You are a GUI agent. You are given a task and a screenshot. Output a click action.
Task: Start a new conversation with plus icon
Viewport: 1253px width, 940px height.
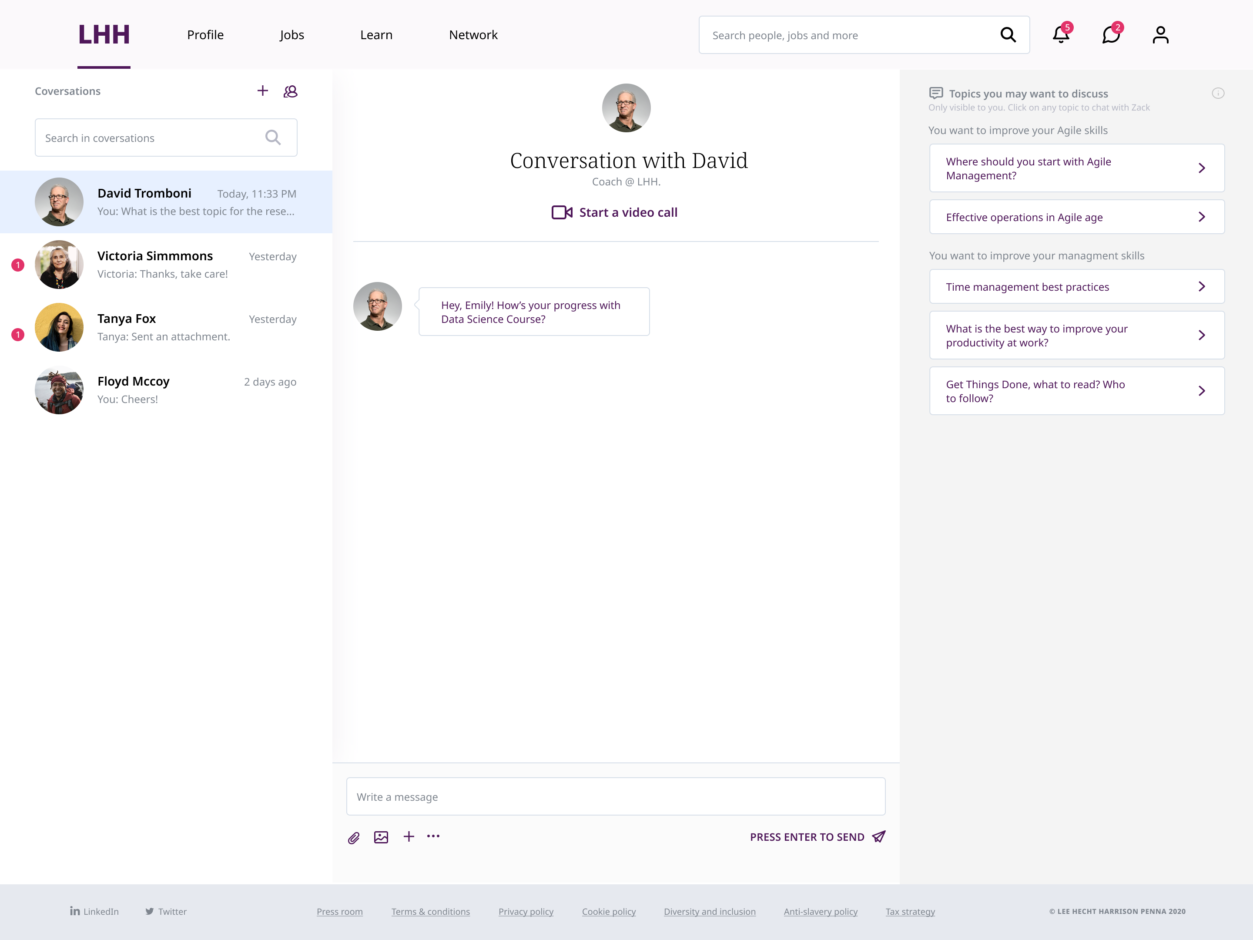(x=262, y=91)
